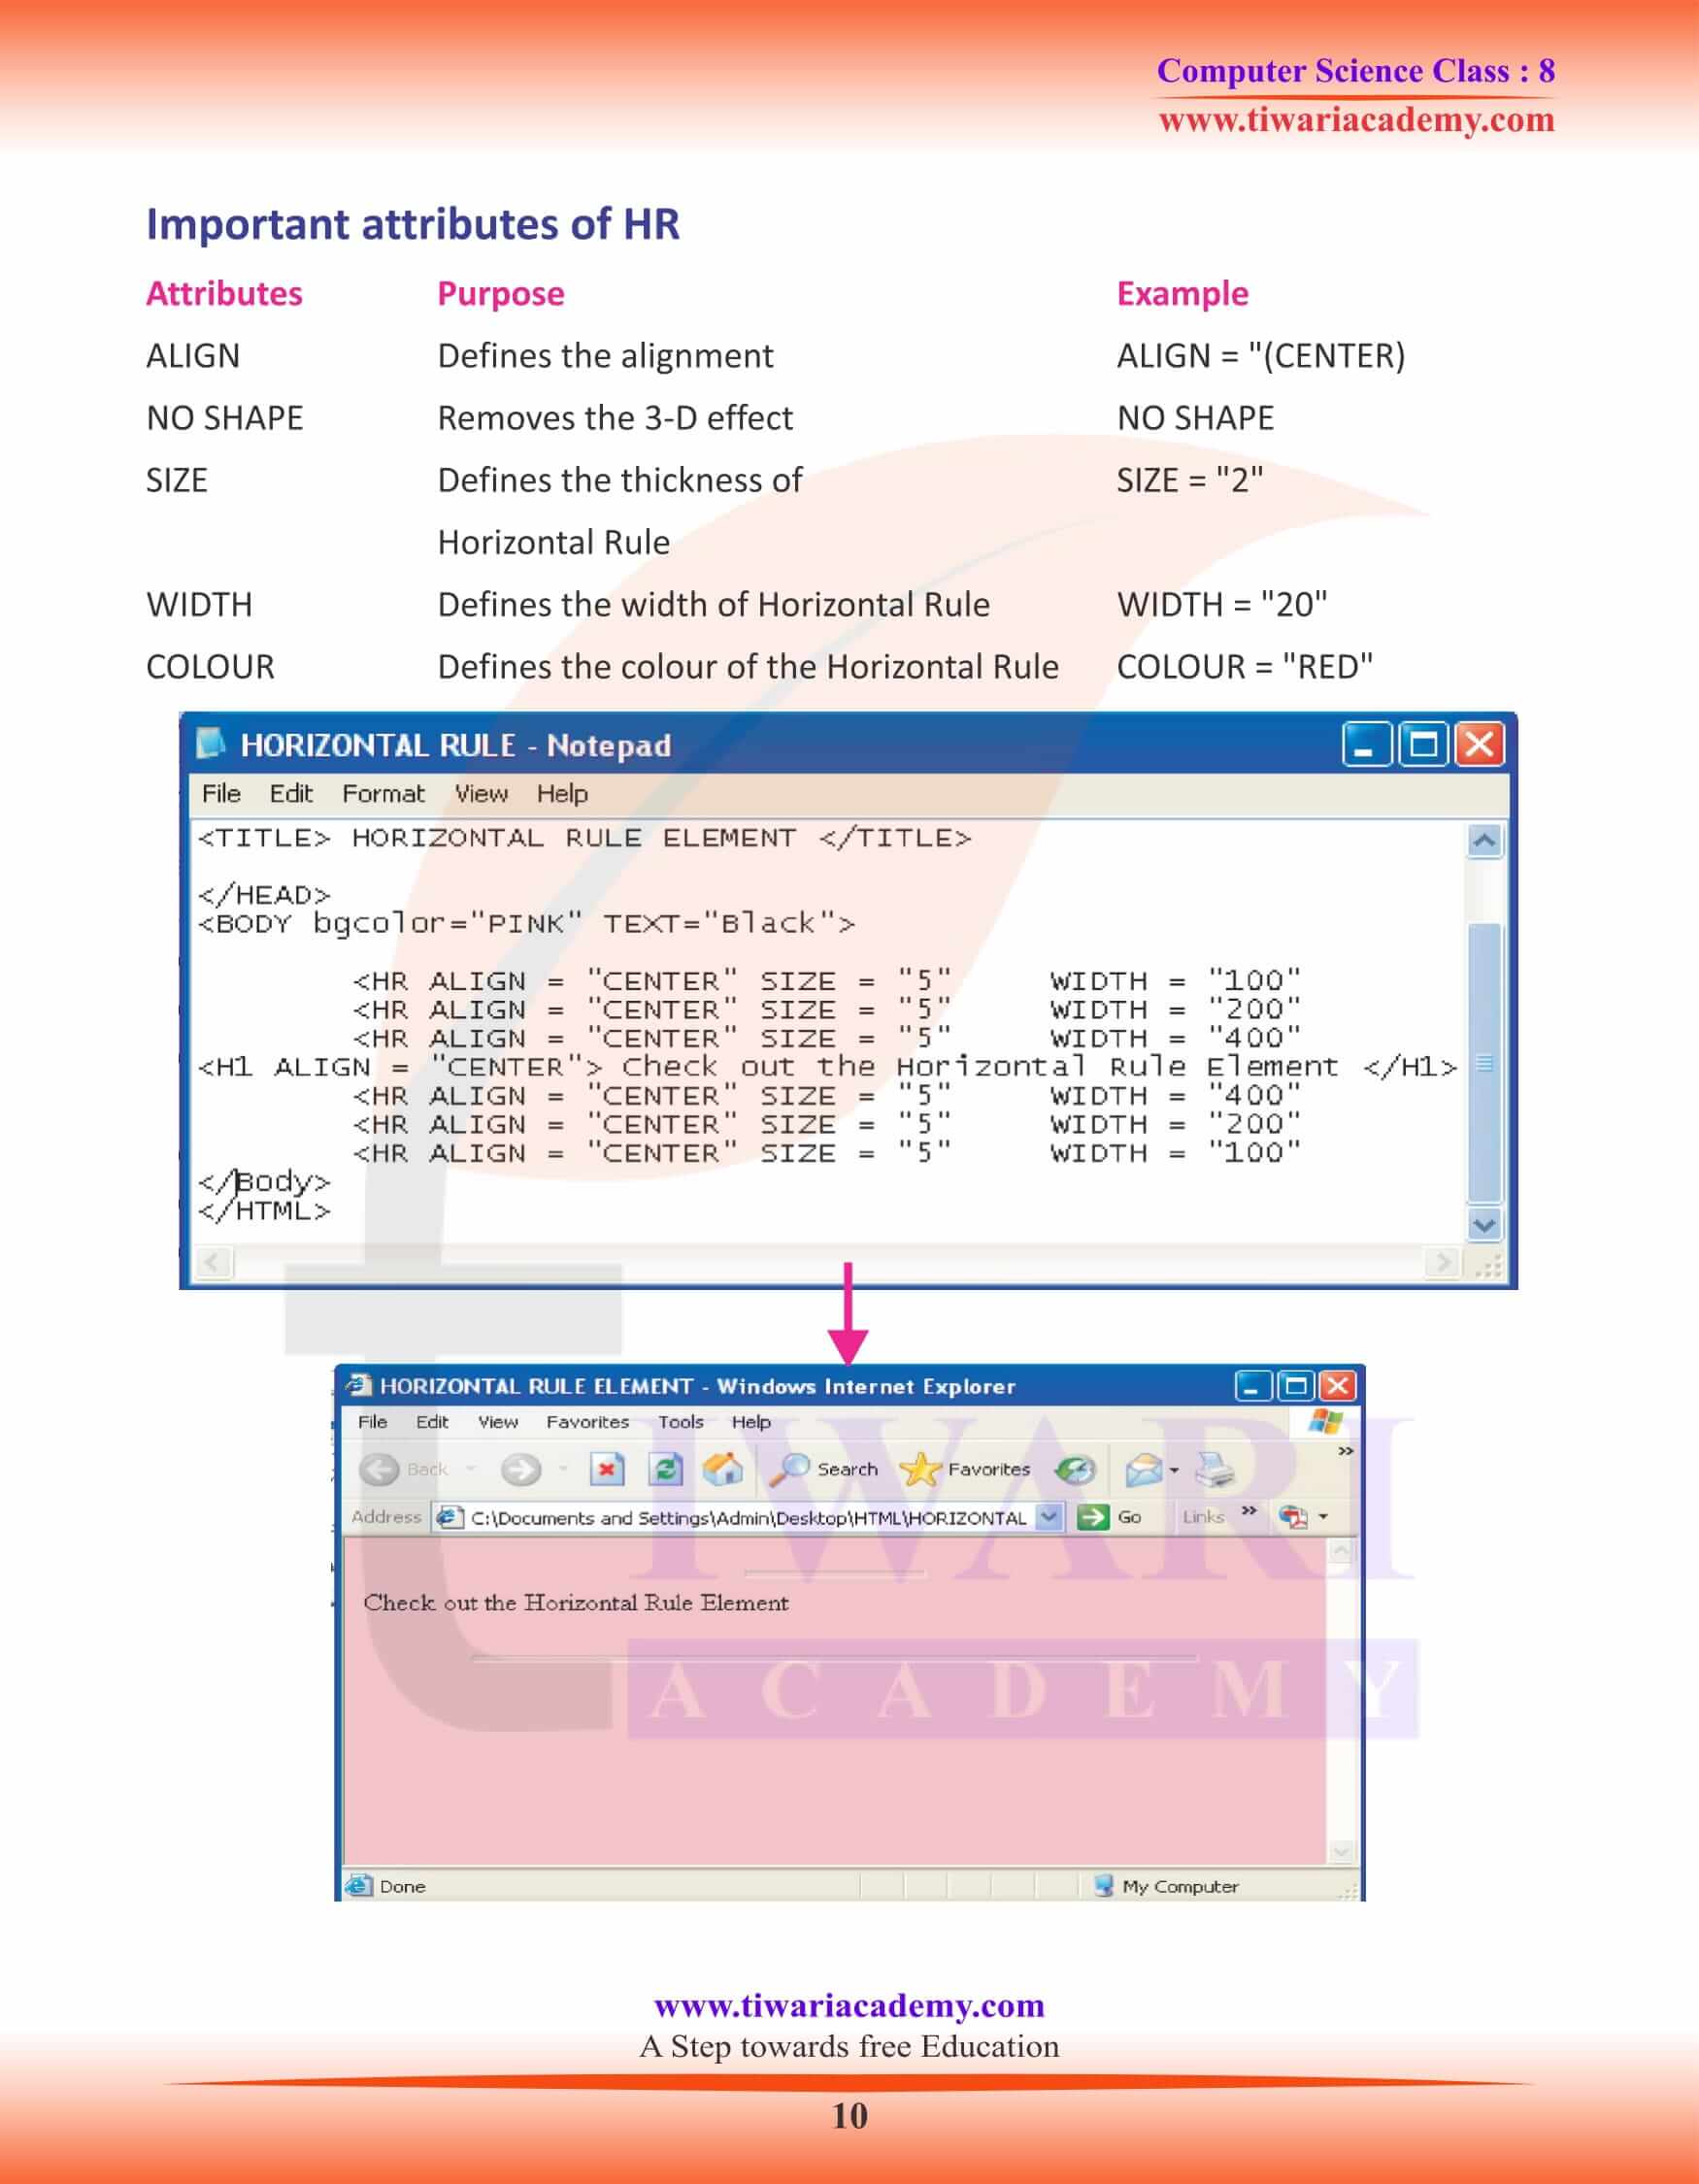
Task: Click the Back arrow in Internet Explorer
Action: 379,1469
